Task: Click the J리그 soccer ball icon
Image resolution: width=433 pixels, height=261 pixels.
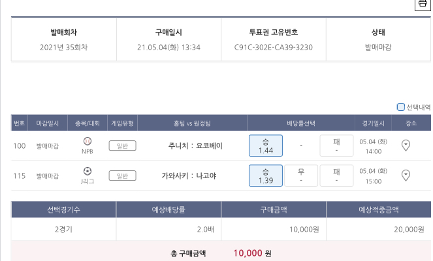Action: 88,171
